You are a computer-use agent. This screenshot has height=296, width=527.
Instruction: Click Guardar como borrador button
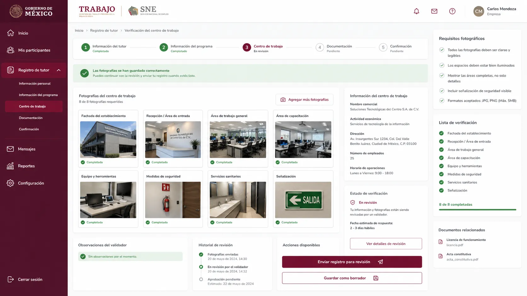point(352,278)
